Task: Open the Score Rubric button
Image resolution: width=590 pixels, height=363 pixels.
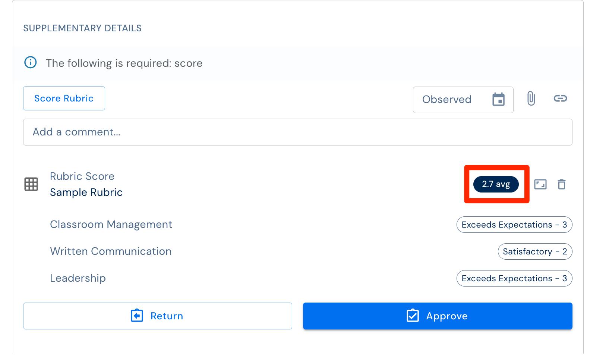Action: 64,98
